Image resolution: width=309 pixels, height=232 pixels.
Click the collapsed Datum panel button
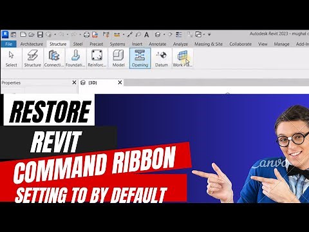[162, 58]
